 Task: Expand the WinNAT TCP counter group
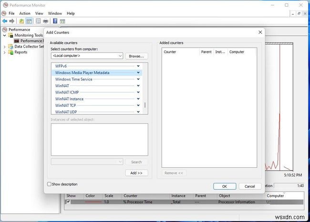(x=138, y=105)
